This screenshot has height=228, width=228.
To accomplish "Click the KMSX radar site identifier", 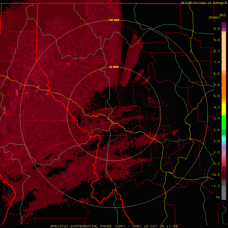I will coord(137,226).
